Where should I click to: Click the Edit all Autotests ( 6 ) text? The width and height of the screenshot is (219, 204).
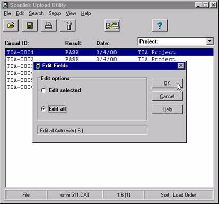[x=62, y=131]
